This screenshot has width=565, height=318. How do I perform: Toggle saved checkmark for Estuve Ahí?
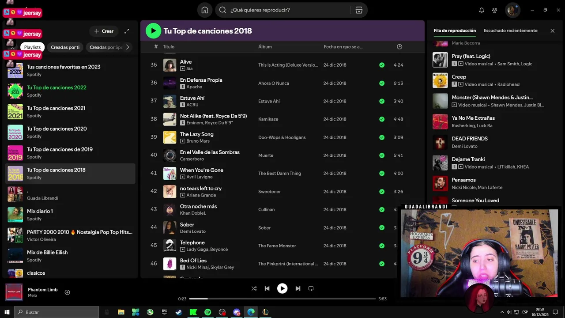click(382, 101)
